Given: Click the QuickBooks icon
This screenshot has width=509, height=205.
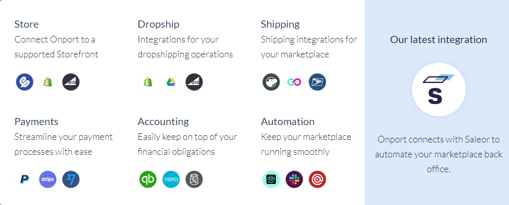Looking at the screenshot, I should click(x=148, y=179).
